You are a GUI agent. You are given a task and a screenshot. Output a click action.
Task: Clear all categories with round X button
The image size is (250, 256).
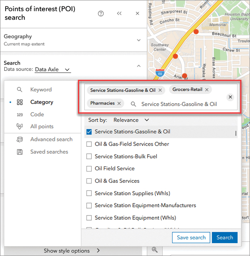click(230, 97)
